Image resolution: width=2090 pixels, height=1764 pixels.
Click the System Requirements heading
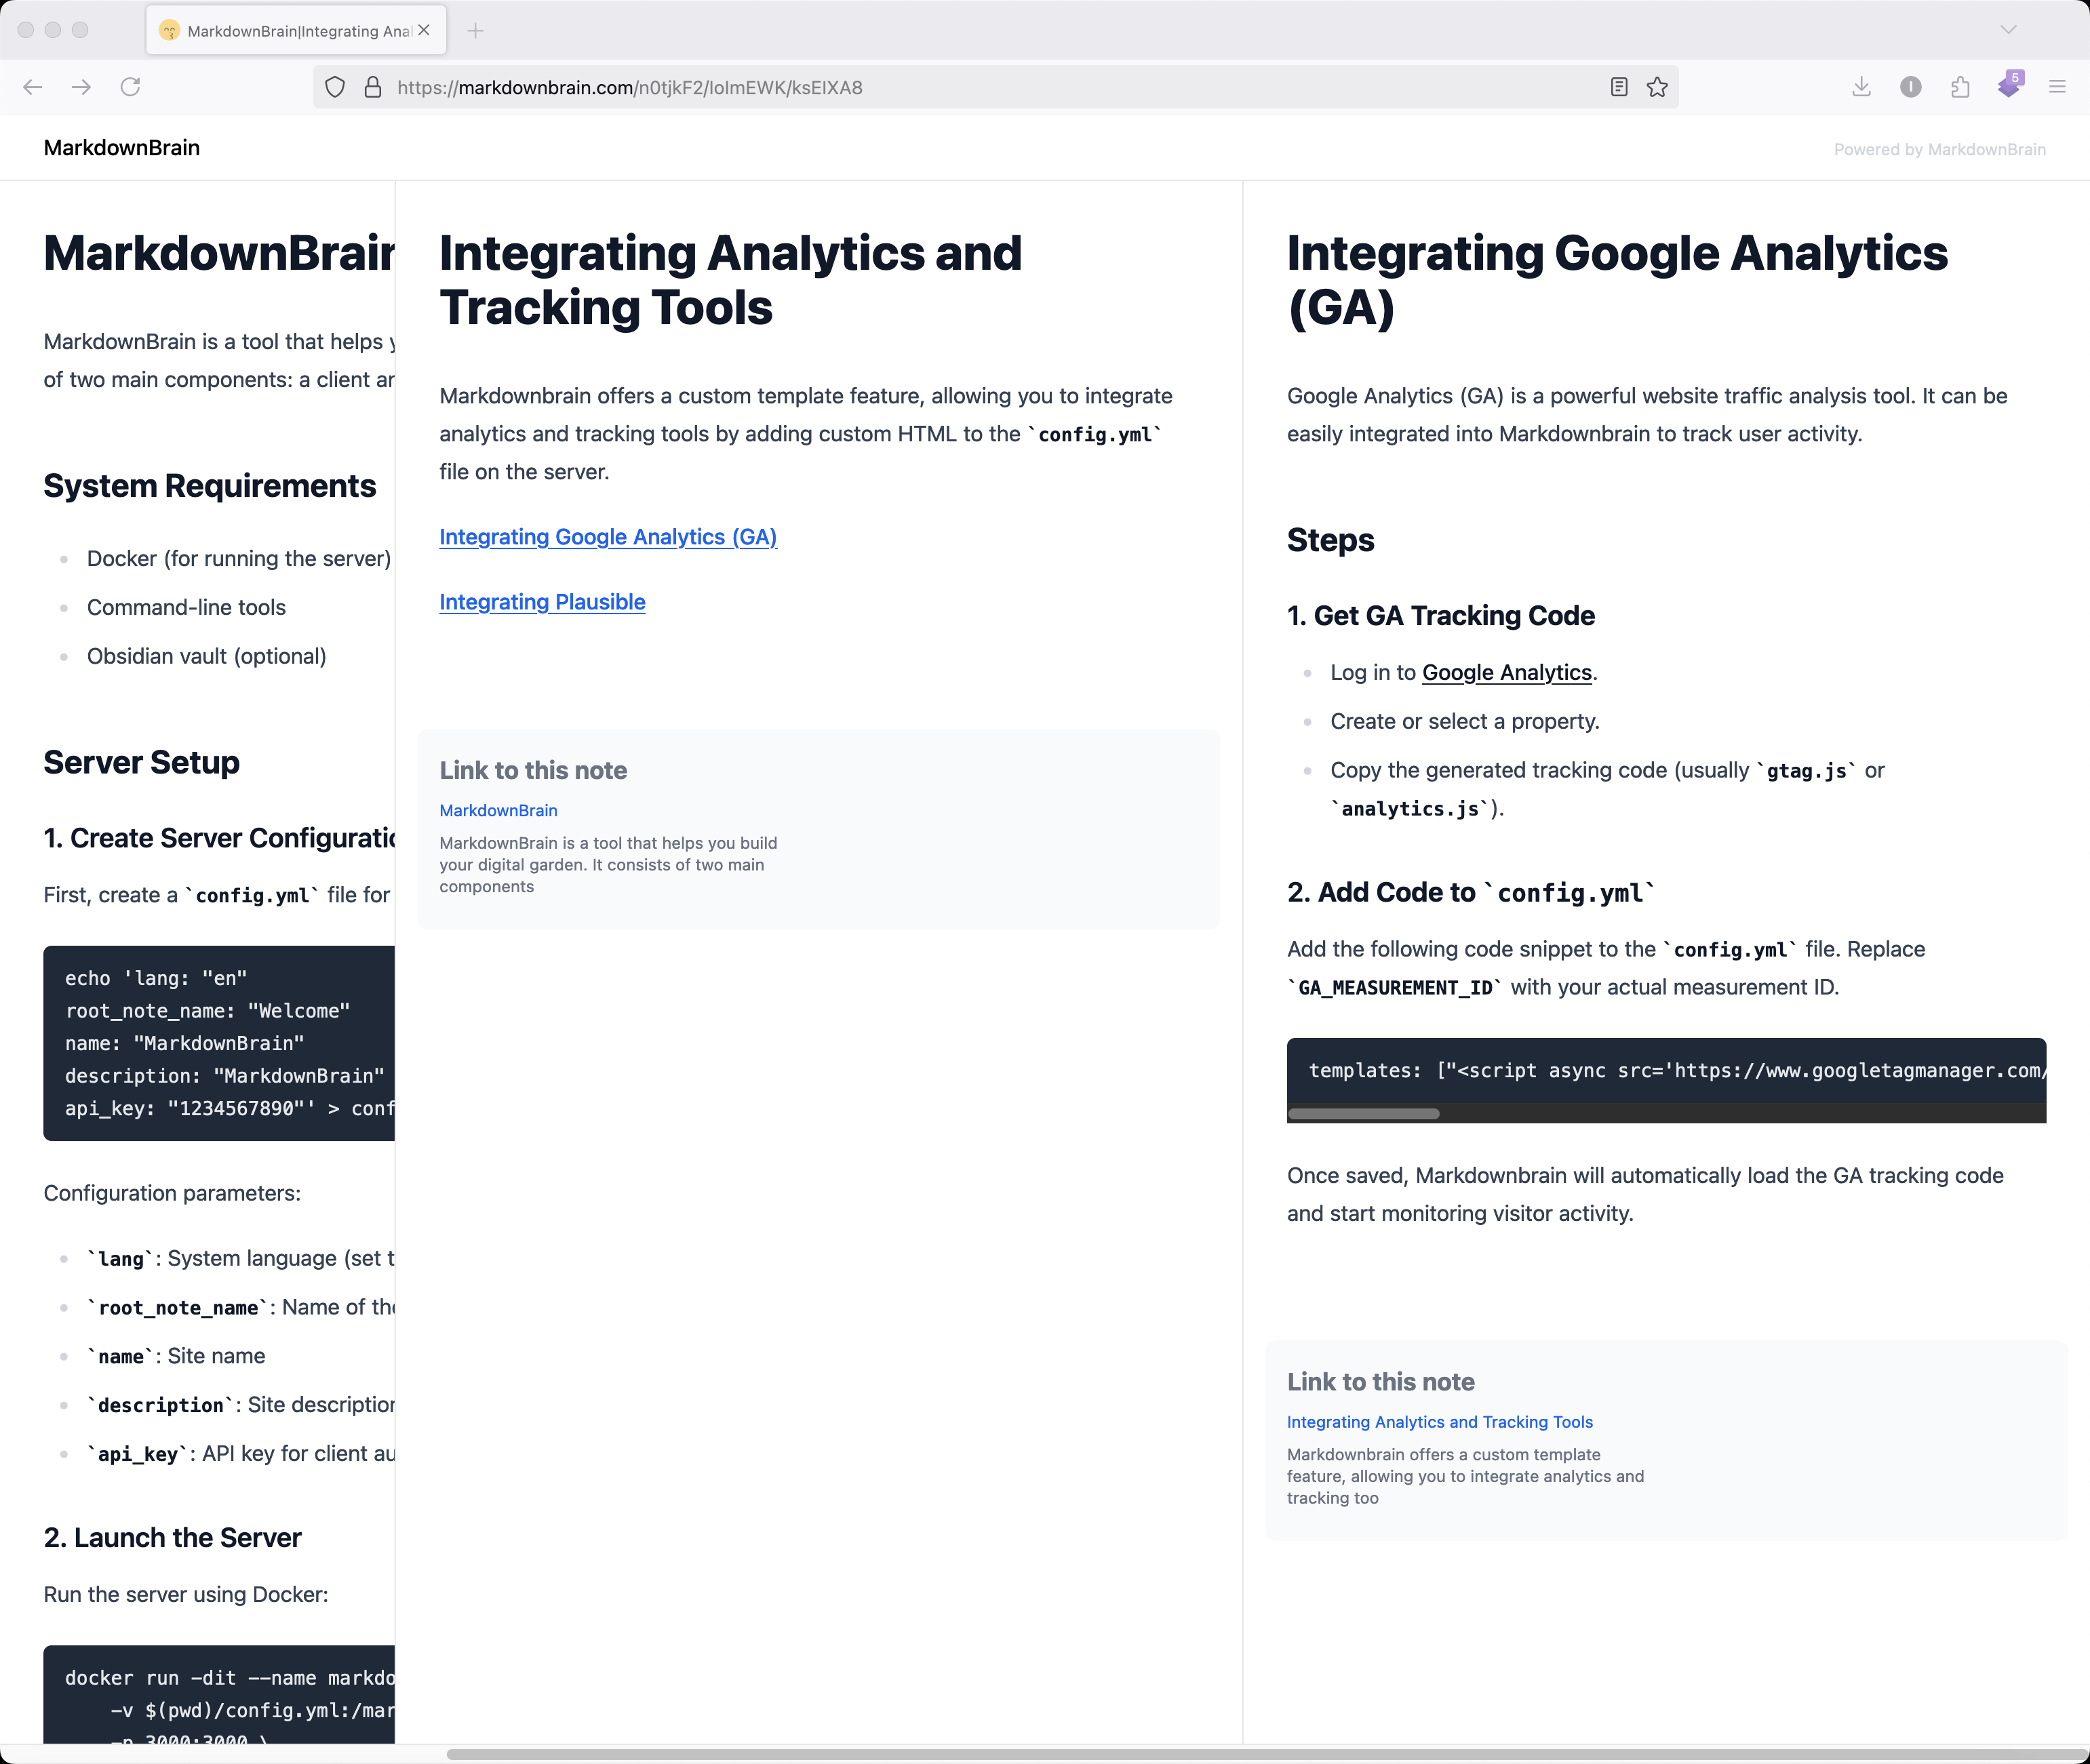tap(210, 486)
